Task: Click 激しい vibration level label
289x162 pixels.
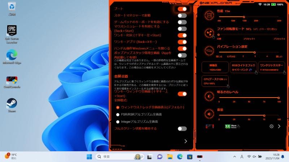Action: pos(279,57)
